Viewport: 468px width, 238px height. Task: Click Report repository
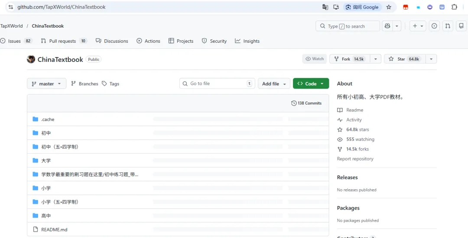point(355,159)
